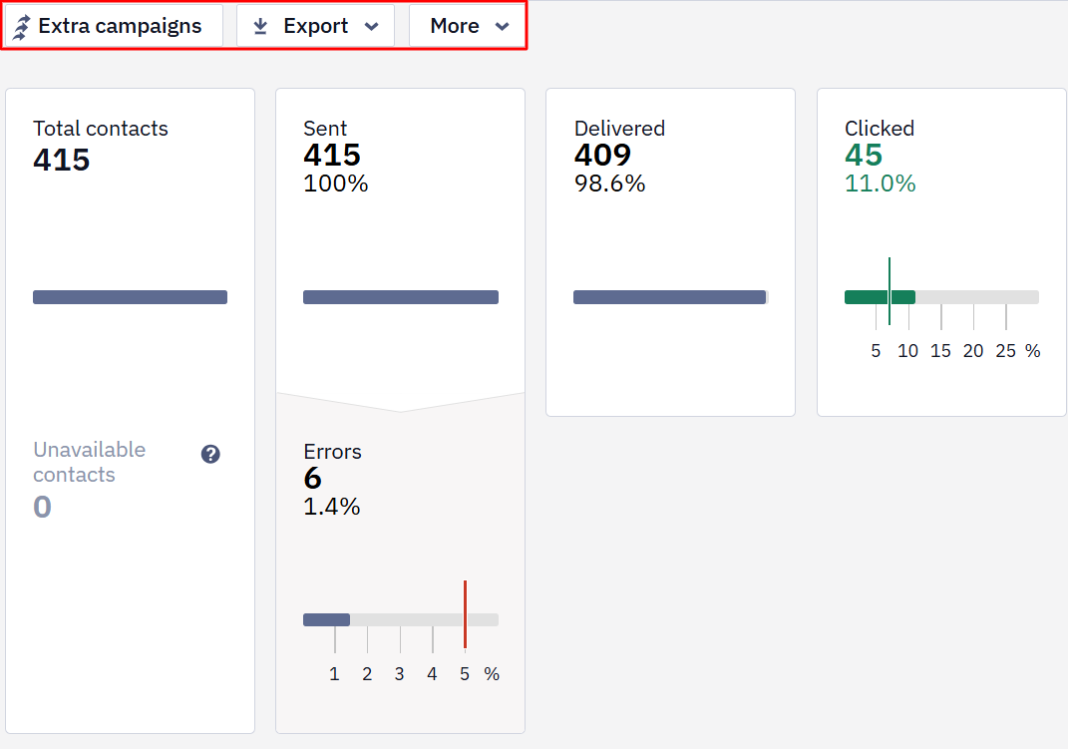This screenshot has width=1068, height=749.
Task: Expand the Export dropdown chevron
Action: (x=371, y=27)
